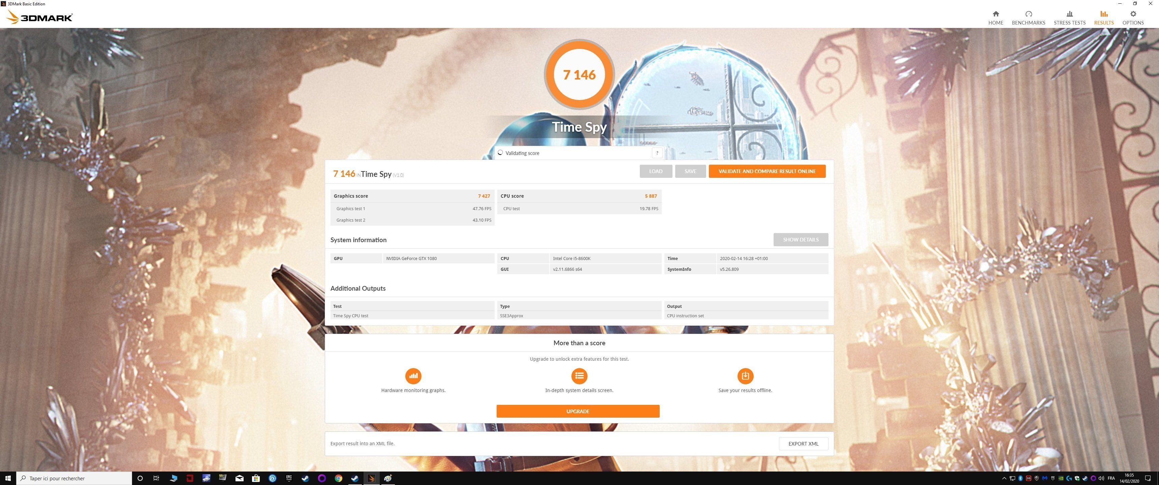Click the CPU test 19.78 FPS row
This screenshot has height=485, width=1159.
click(579, 209)
